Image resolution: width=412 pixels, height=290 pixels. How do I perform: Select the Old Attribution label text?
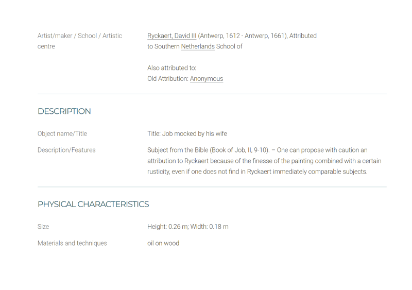click(168, 79)
